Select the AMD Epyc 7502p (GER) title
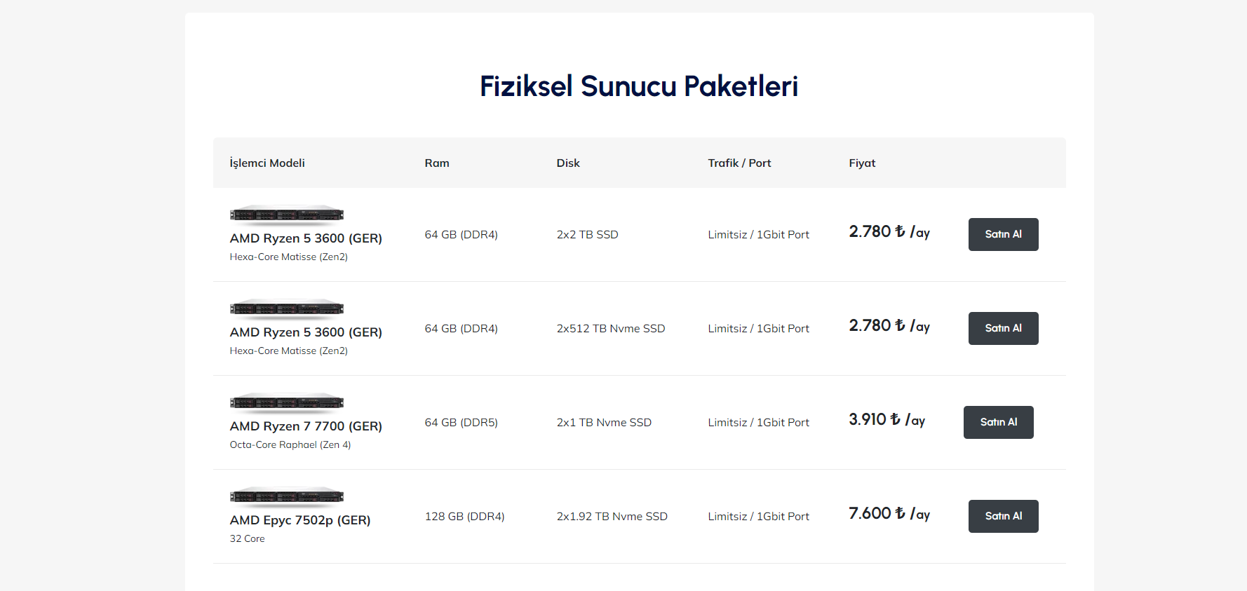Viewport: 1247px width, 591px height. tap(300, 520)
